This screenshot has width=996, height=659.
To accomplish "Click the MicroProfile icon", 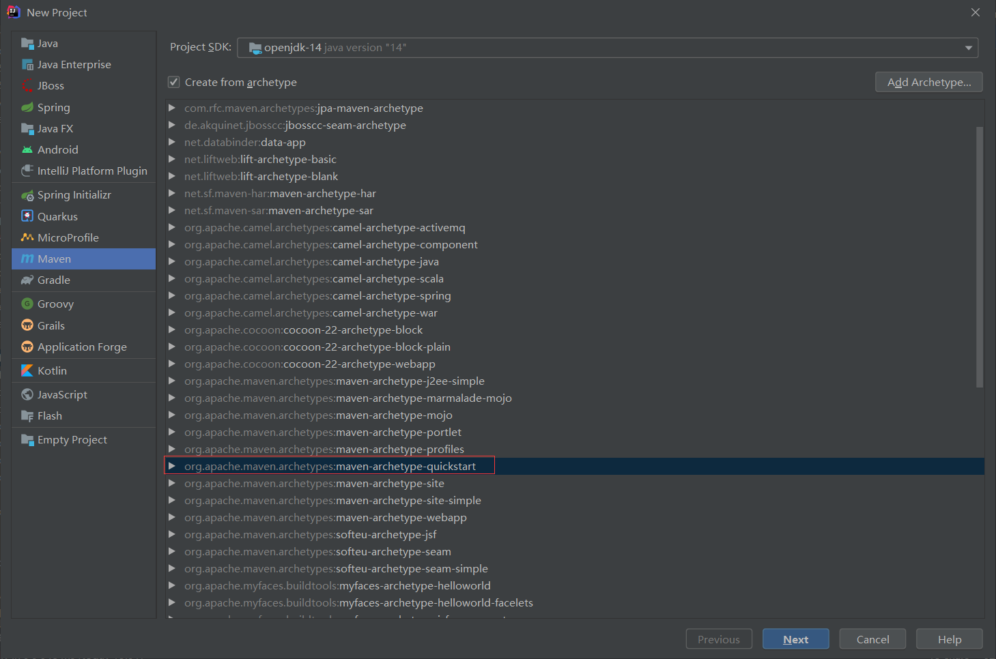I will (x=27, y=237).
